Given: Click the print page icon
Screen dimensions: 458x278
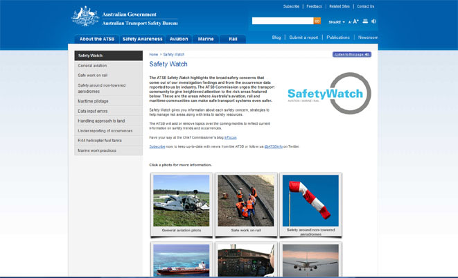Looking at the screenshot, I should [x=365, y=21].
